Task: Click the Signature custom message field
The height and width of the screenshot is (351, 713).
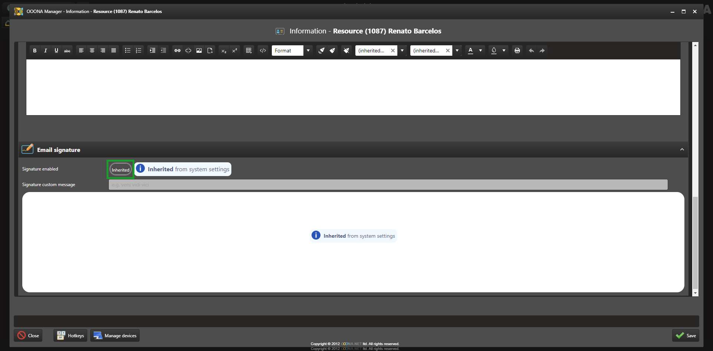Action: click(x=388, y=185)
